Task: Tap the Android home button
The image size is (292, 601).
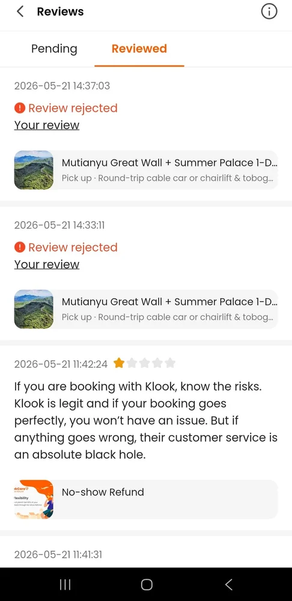Action: (x=147, y=585)
